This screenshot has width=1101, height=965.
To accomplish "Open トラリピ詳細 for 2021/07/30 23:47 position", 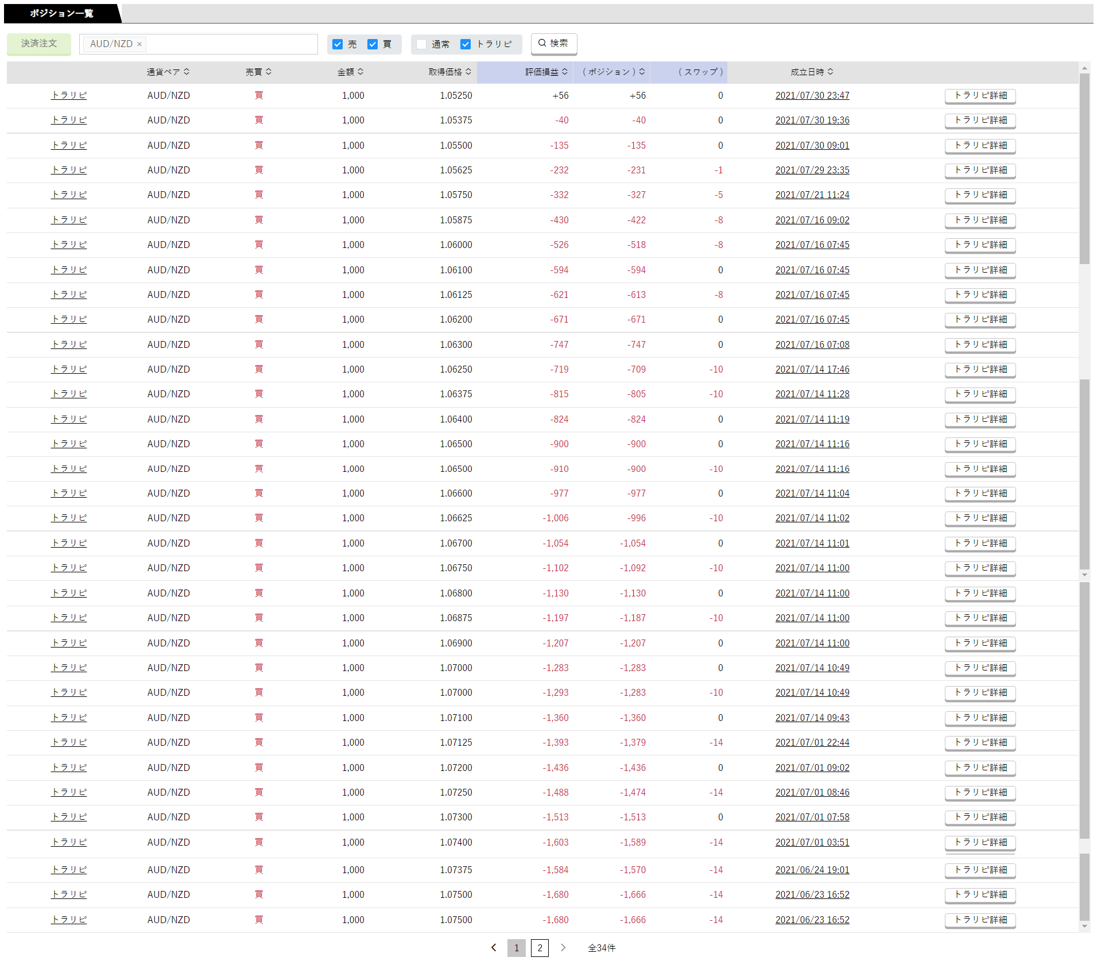I will pyautogui.click(x=980, y=96).
